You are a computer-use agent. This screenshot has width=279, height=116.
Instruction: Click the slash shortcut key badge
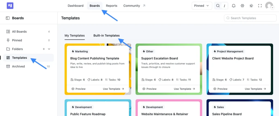(x=225, y=6)
